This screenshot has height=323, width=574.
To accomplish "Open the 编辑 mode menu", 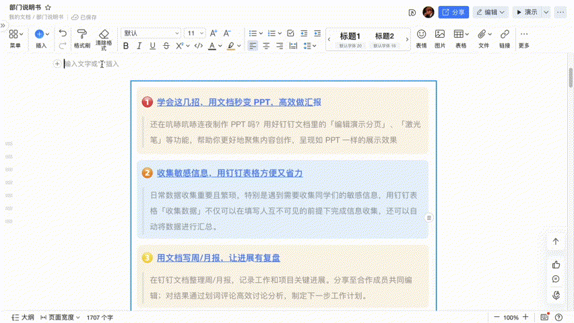I will pyautogui.click(x=490, y=12).
